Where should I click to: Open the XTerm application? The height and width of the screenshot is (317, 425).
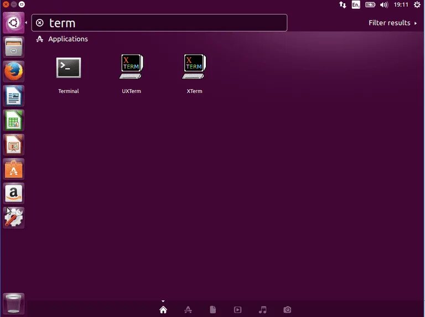[194, 66]
